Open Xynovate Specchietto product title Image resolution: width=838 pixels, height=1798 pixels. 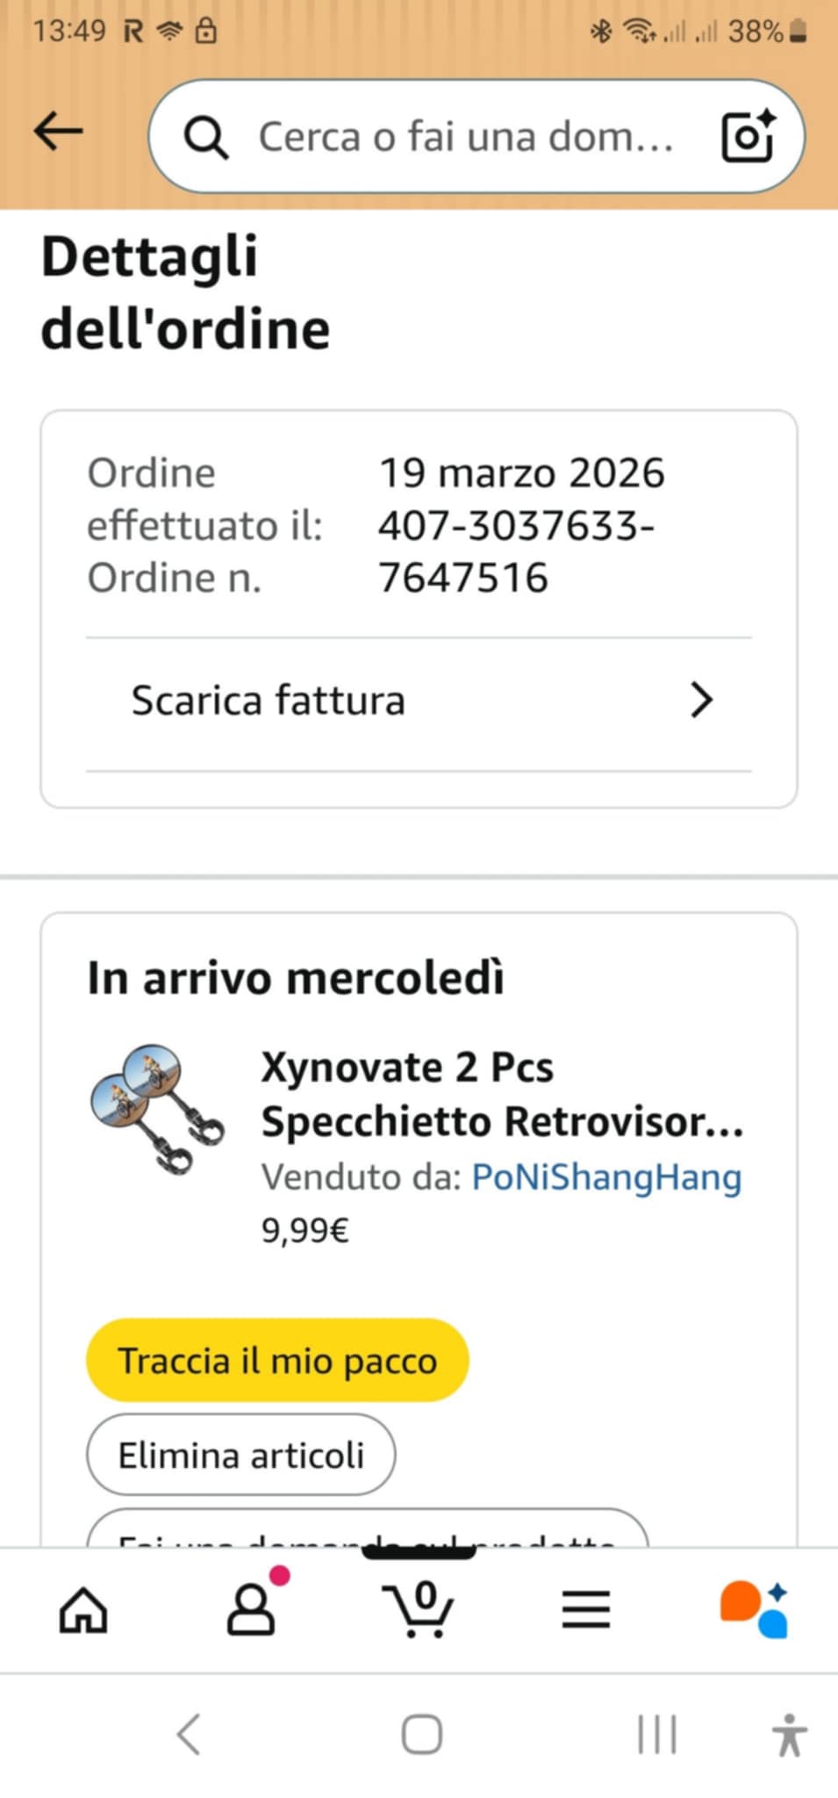point(501,1095)
